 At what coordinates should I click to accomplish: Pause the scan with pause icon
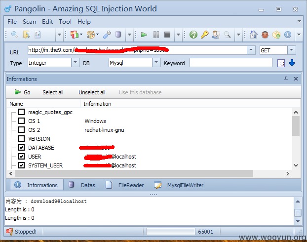coord(156,35)
